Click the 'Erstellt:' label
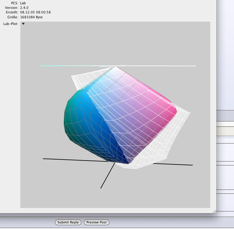This screenshot has height=229, width=234. [x=12, y=12]
